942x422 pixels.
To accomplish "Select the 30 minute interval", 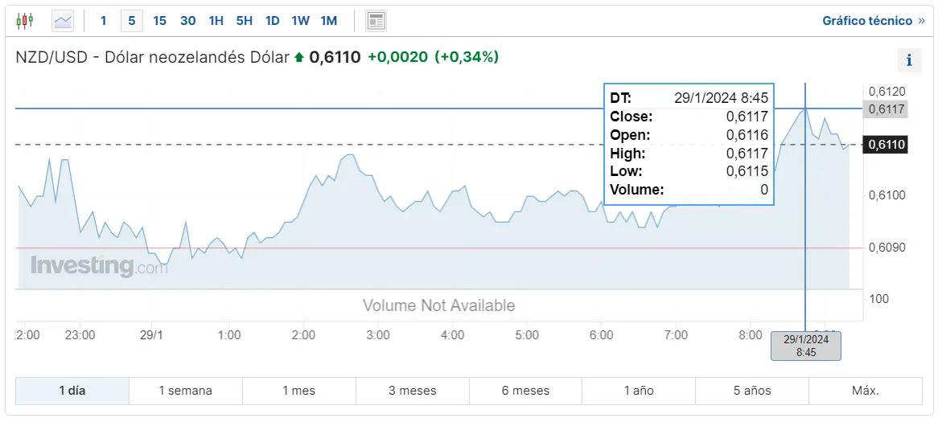I will 188,21.
